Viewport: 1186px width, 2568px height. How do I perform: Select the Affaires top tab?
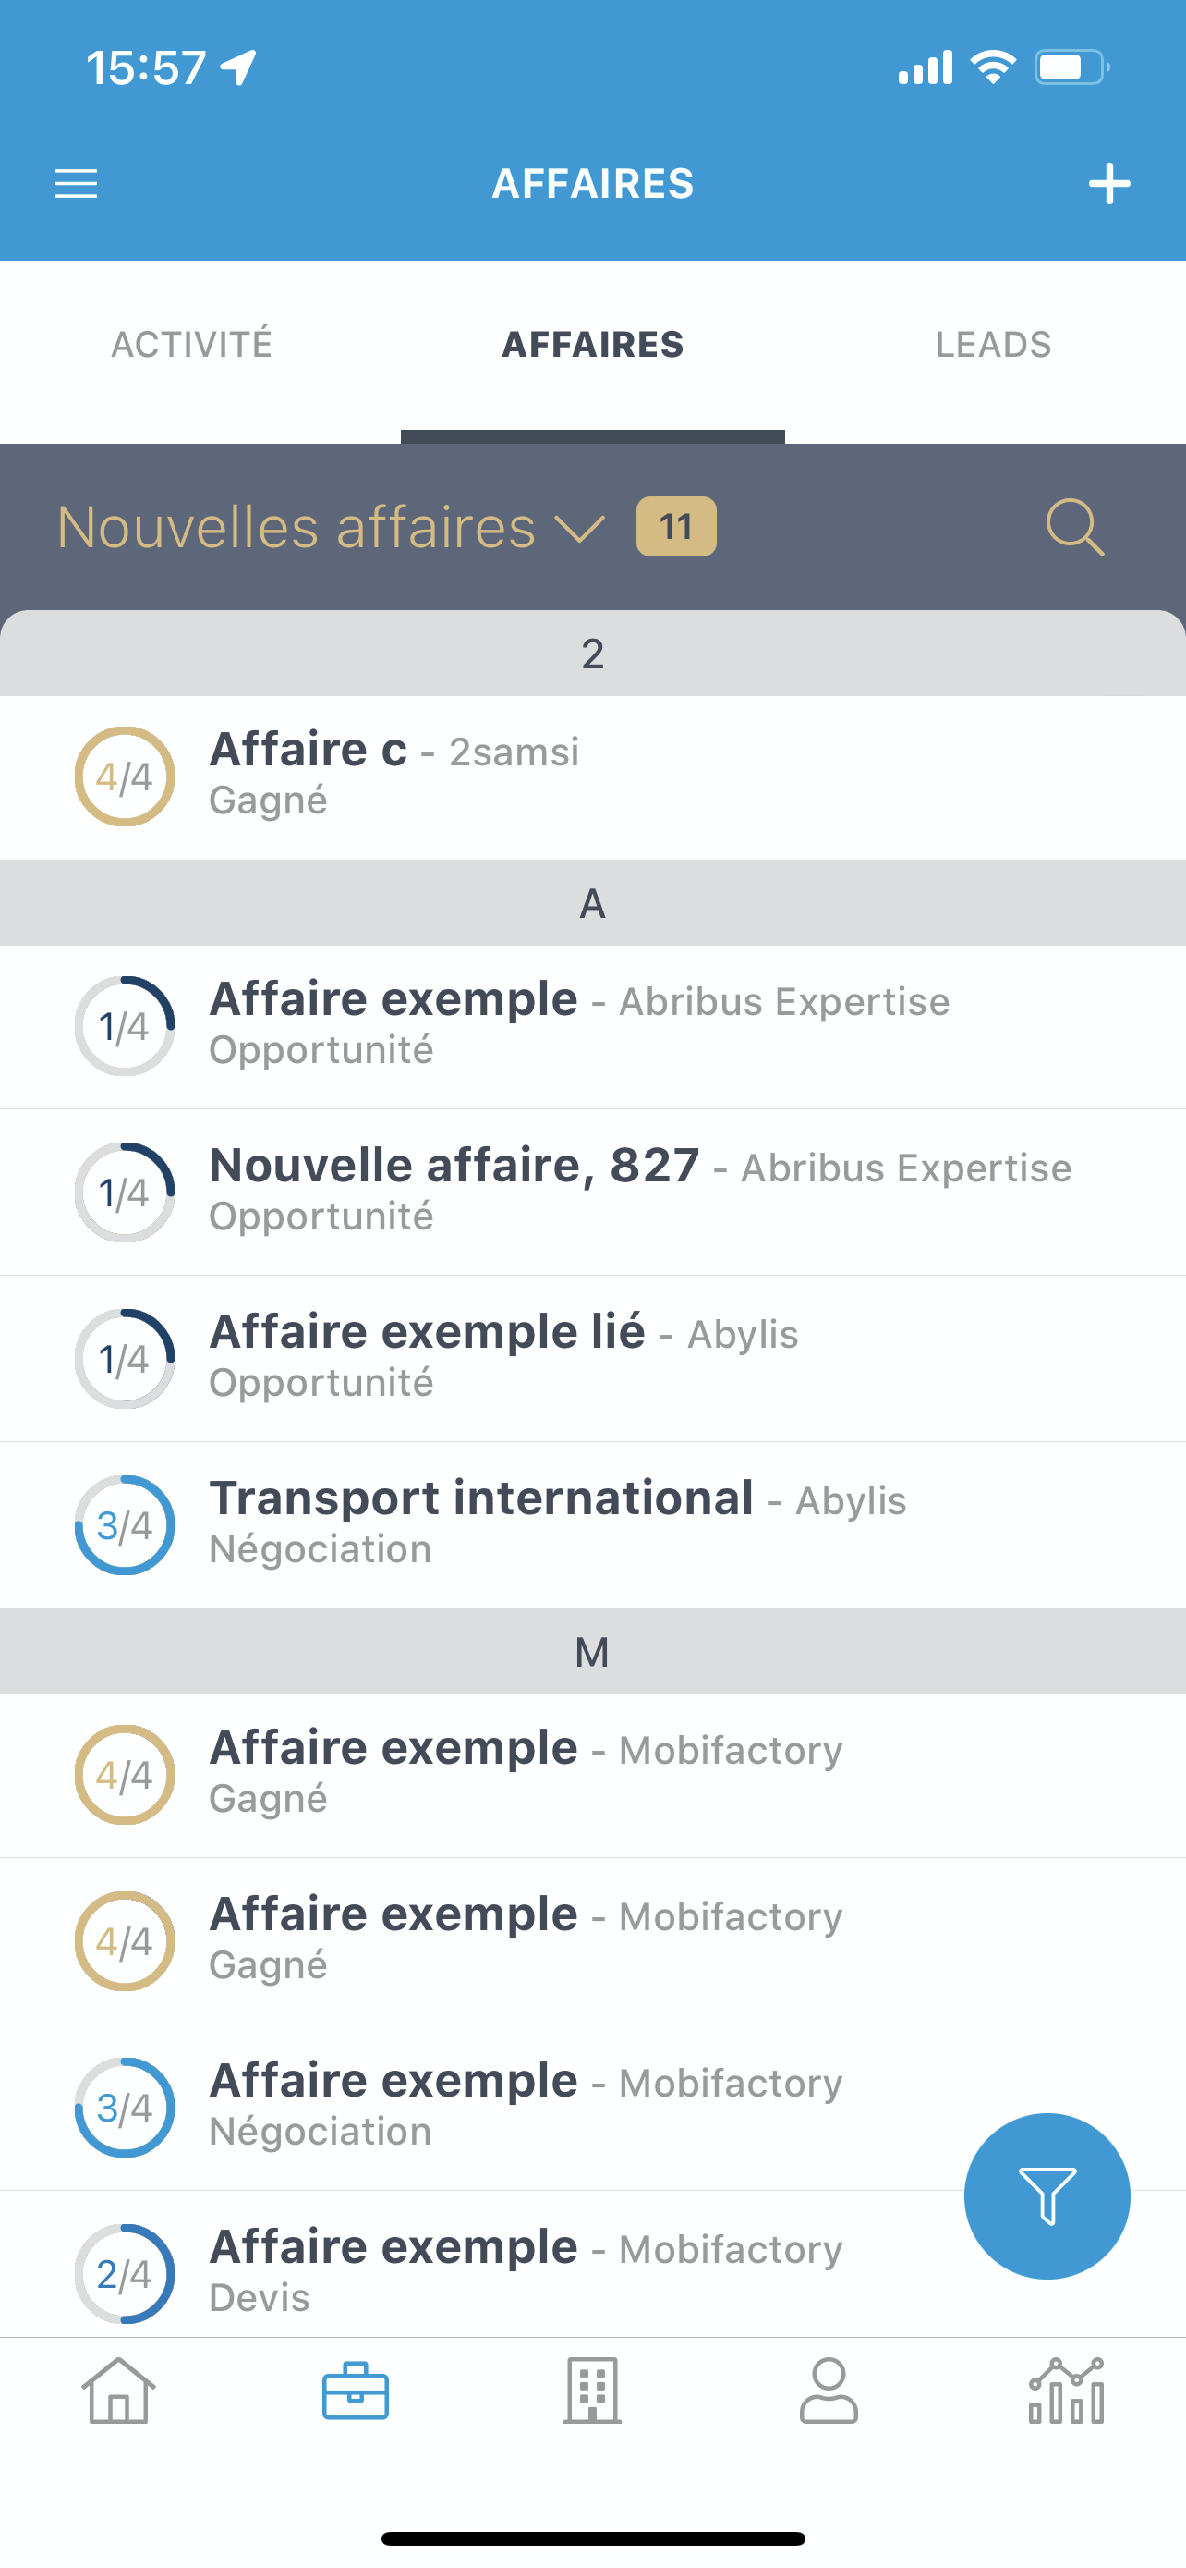(592, 345)
